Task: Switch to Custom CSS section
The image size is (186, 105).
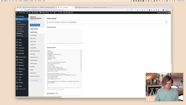Action: 36,32
